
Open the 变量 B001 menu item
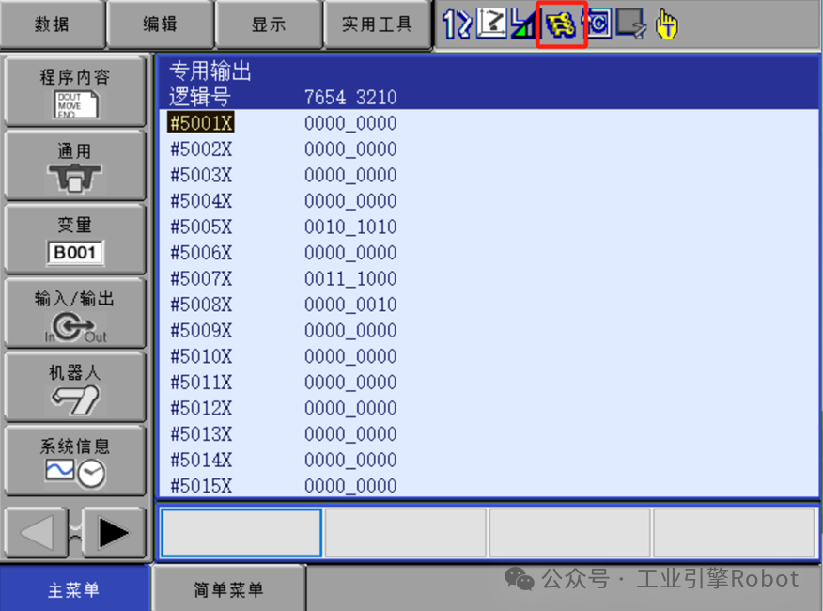[75, 239]
